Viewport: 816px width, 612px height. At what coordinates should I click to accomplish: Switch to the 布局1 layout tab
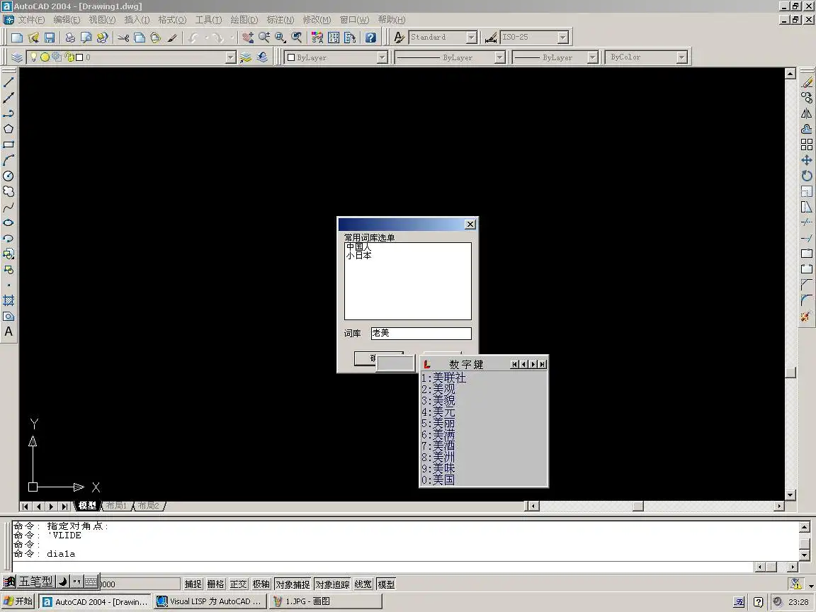[x=116, y=506]
